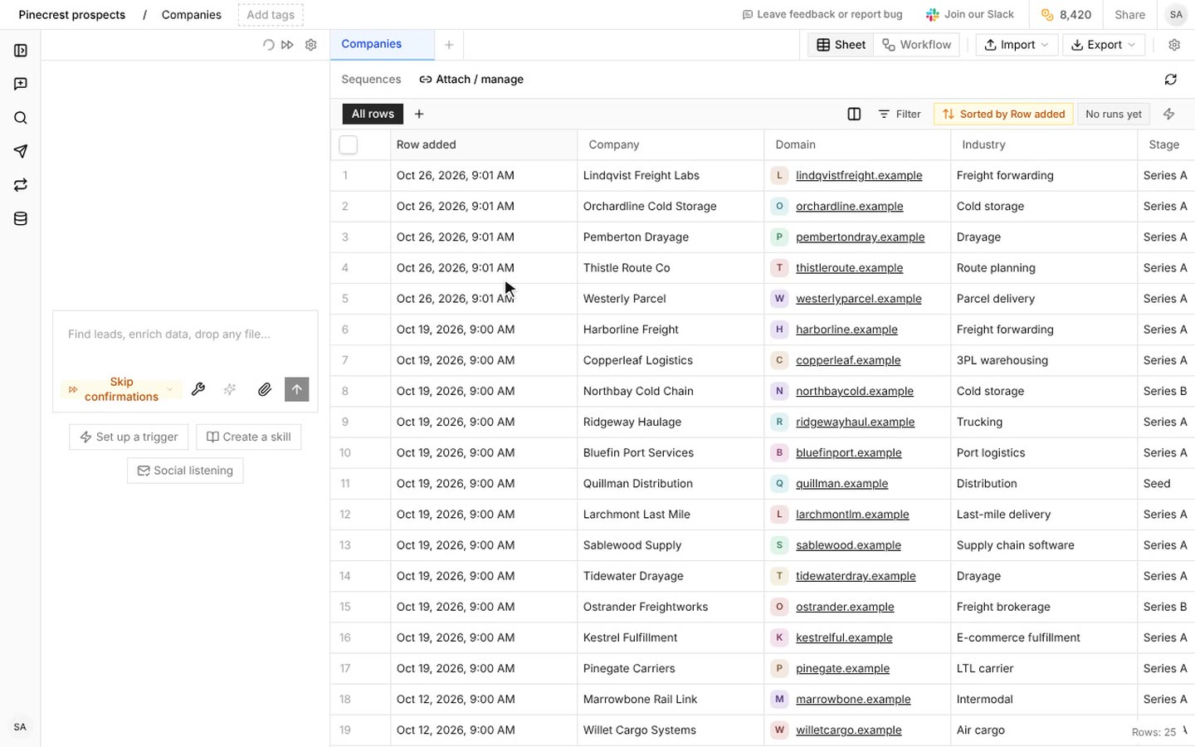Viewport: 1195px width, 747px height.
Task: Click the Companies breadcrumb
Action: [x=191, y=15]
